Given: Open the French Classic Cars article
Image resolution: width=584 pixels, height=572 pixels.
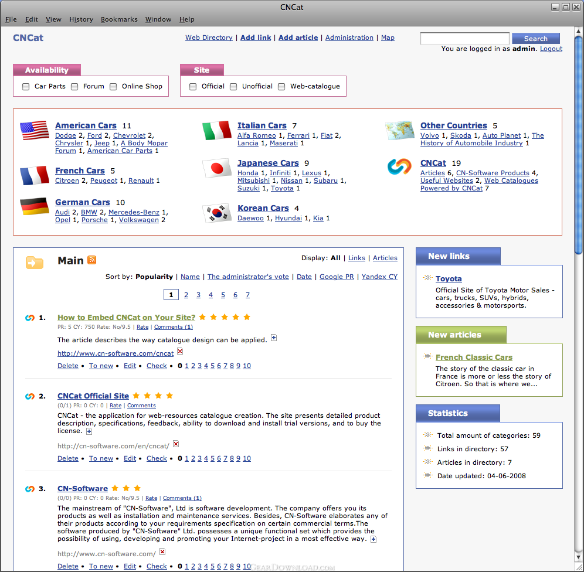Looking at the screenshot, I should point(474,357).
